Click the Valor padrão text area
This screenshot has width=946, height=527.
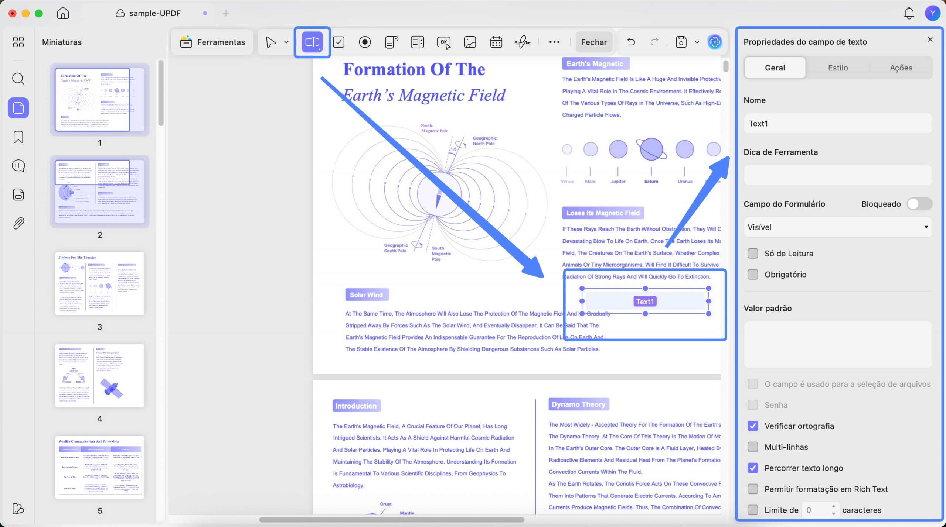pyautogui.click(x=838, y=344)
